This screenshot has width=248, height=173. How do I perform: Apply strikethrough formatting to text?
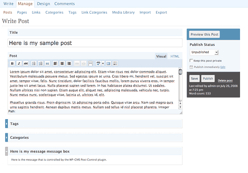click(x=26, y=64)
